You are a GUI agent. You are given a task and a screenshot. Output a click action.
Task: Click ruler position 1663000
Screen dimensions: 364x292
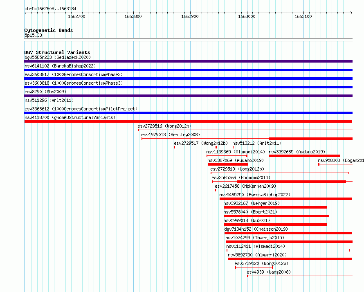[247, 16]
